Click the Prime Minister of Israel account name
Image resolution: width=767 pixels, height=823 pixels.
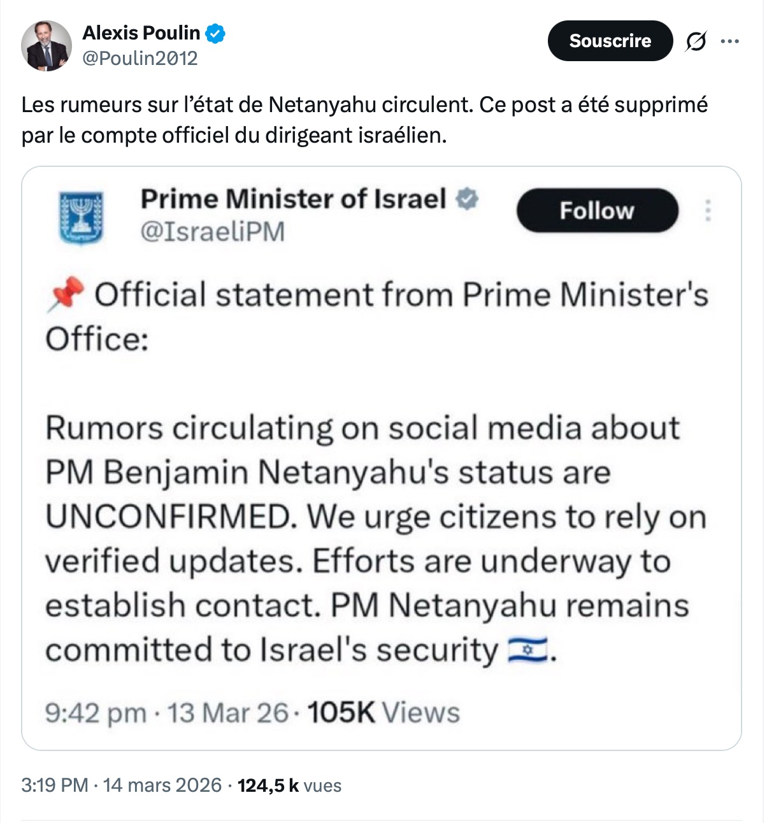(x=292, y=199)
